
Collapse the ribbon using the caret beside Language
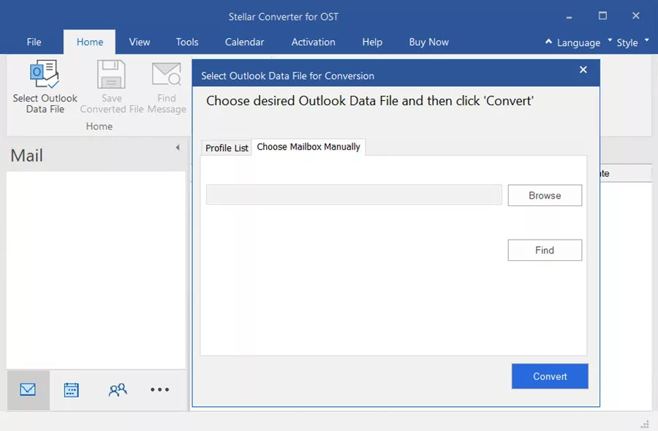(x=548, y=41)
